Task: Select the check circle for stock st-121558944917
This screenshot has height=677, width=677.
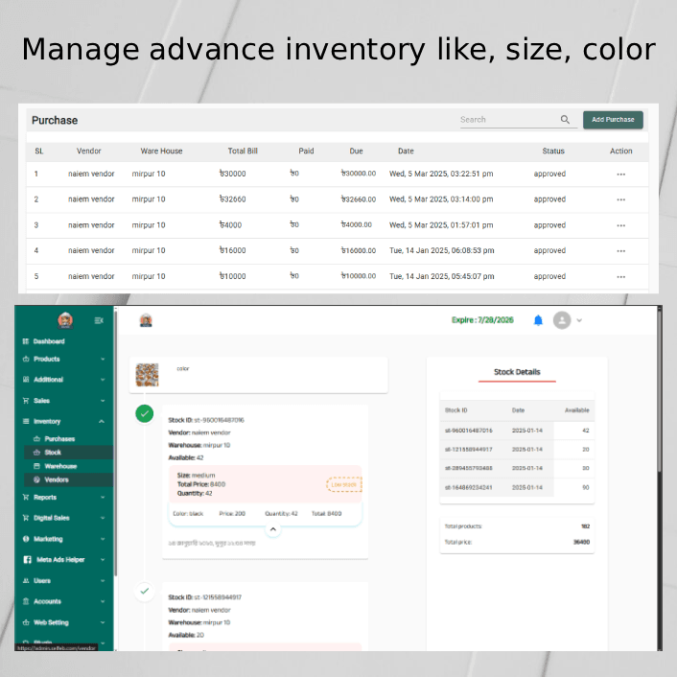Action: pyautogui.click(x=144, y=591)
